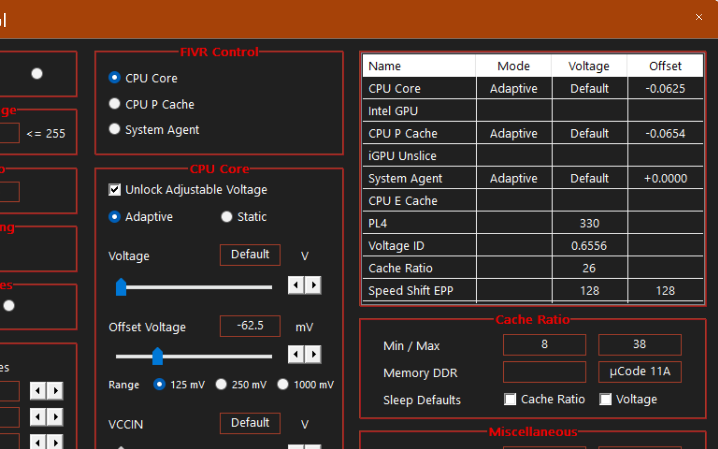Switch voltage mode to Static
Screen dimensions: 718x449
click(x=227, y=217)
